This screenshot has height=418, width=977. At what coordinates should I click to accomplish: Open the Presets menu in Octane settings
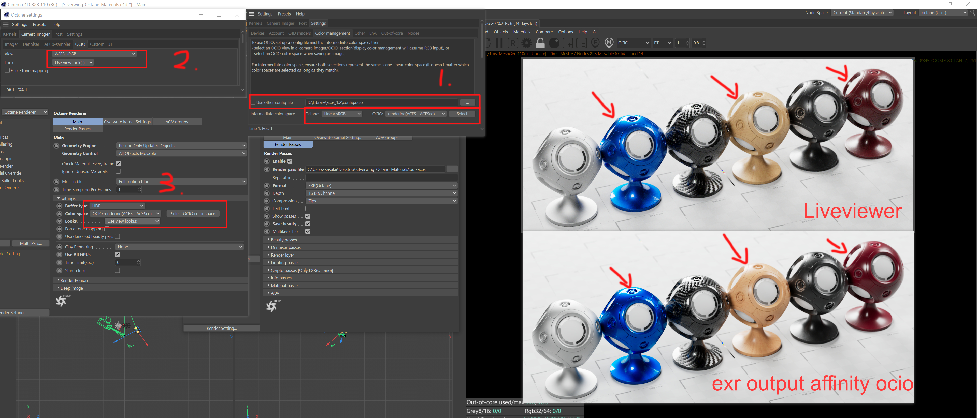tap(39, 24)
